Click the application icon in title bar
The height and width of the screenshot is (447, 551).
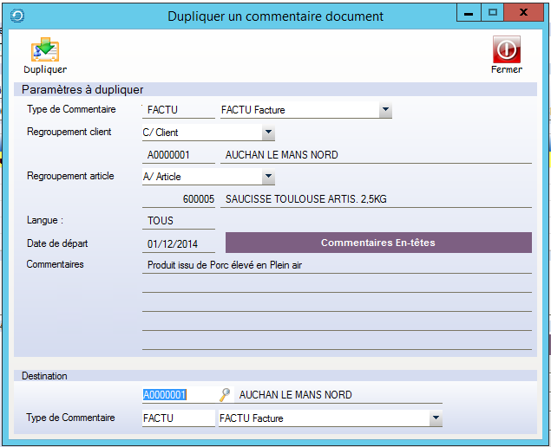16,15
